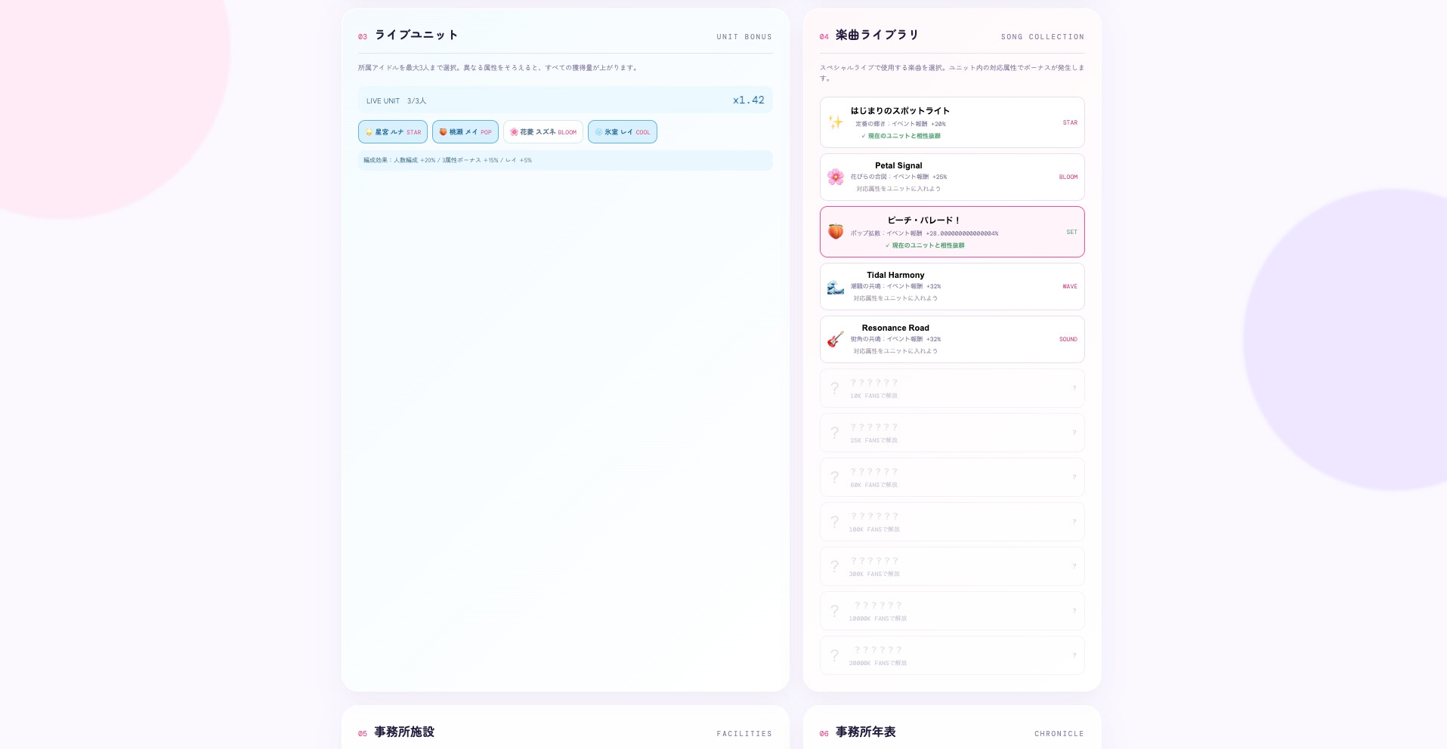Click the sparkles icon on はじまりのスポットライト

tap(835, 122)
